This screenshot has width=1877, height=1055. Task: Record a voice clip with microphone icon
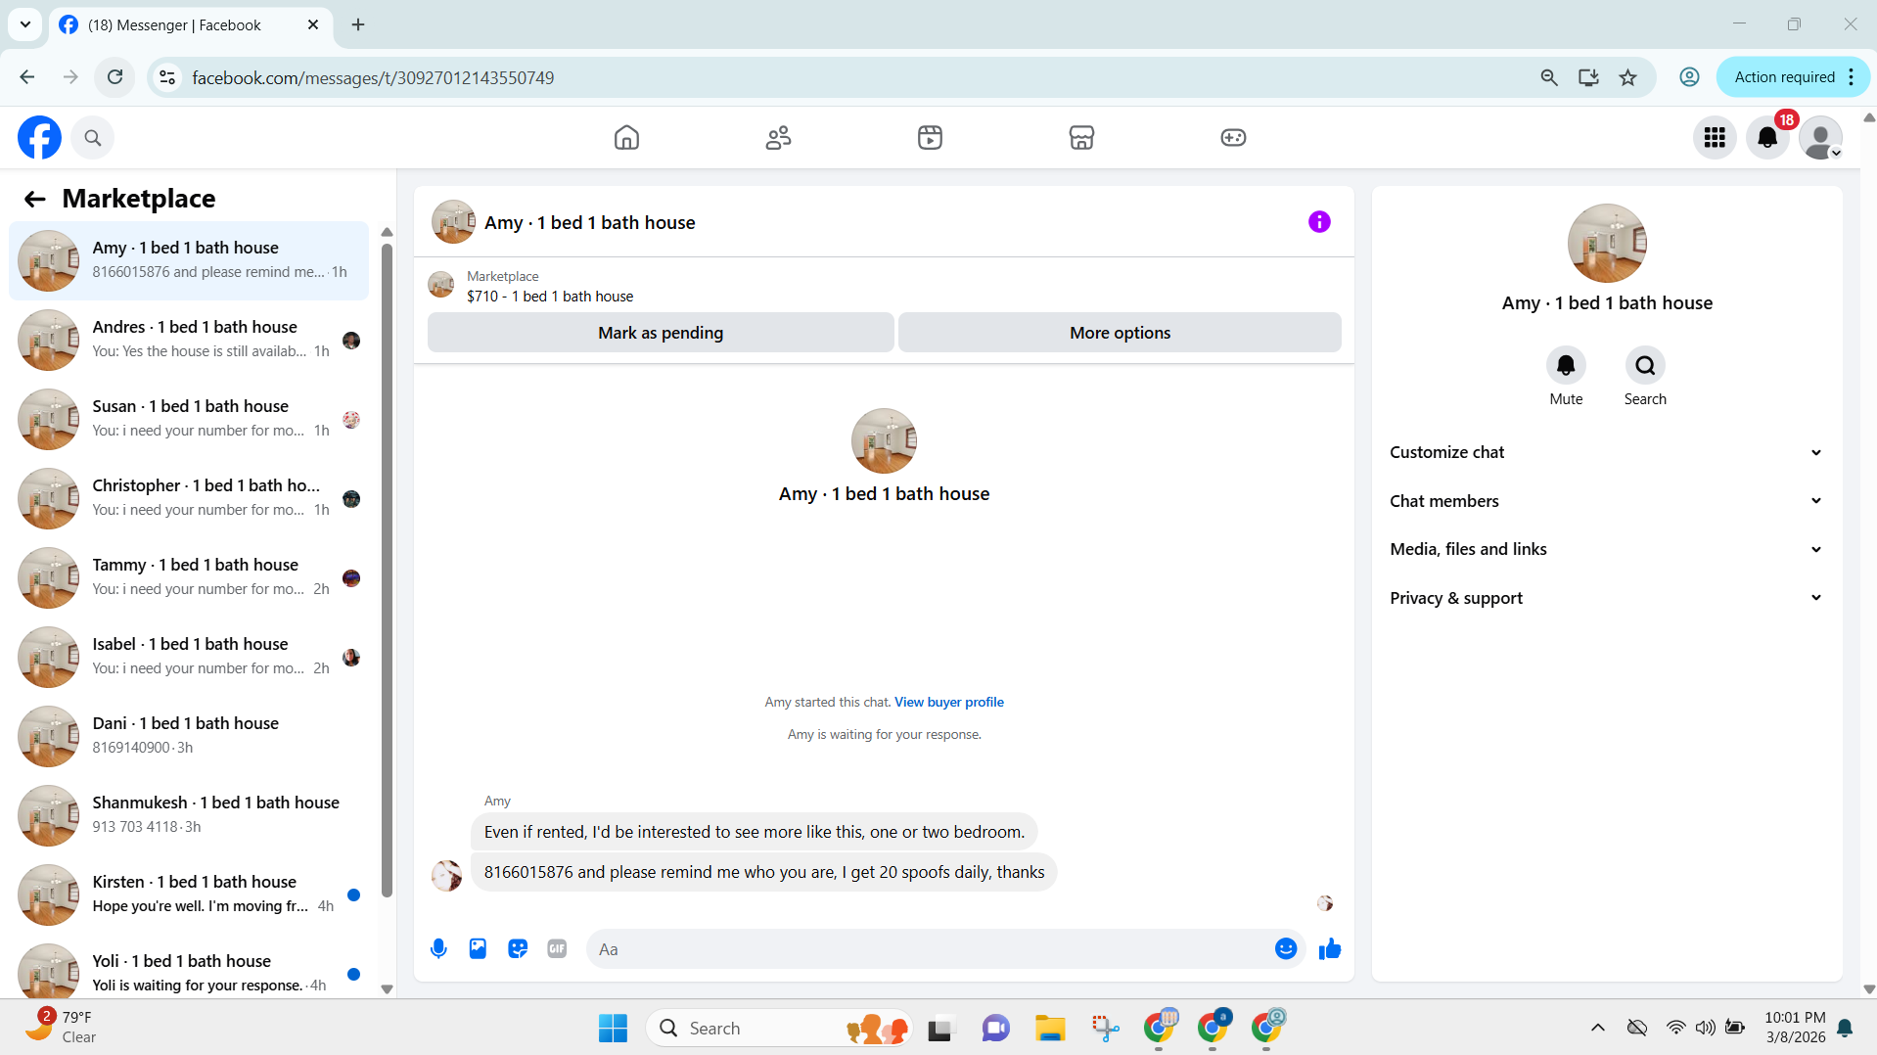[x=438, y=948]
